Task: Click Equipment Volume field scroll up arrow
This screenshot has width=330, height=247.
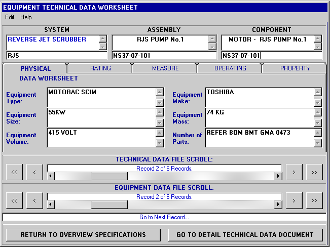Action: [160, 133]
